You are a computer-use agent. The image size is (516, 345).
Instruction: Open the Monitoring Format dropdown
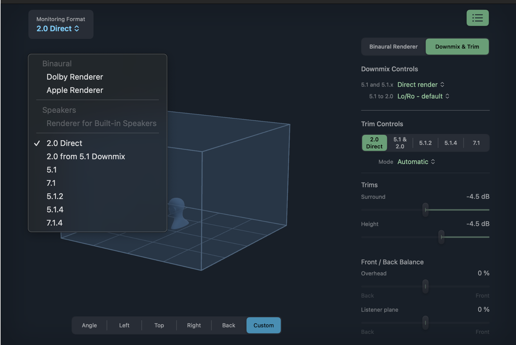coord(58,29)
